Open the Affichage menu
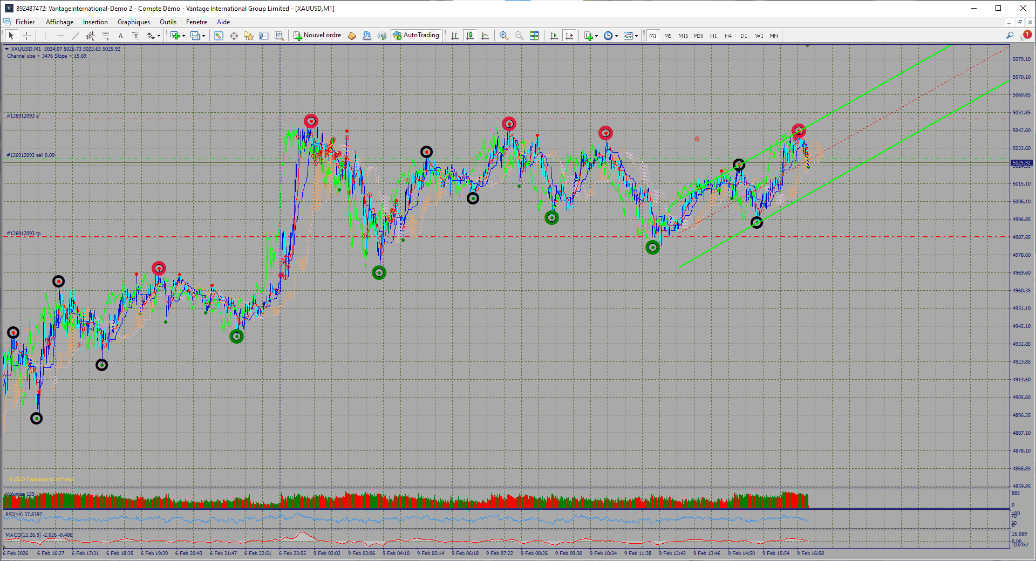 [x=59, y=22]
